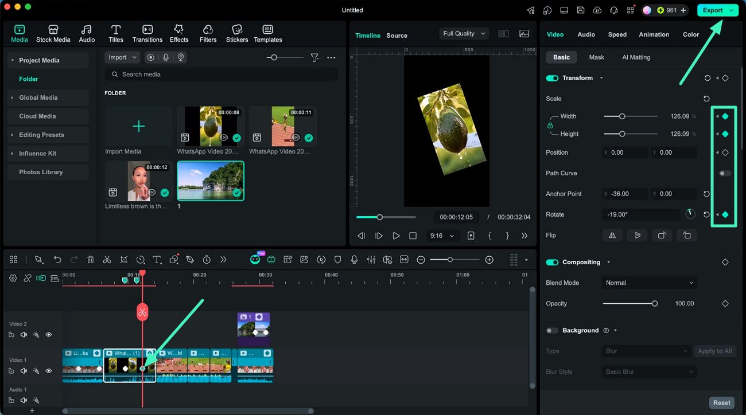Open the Full Quality dropdown
746x415 pixels.
(x=464, y=34)
